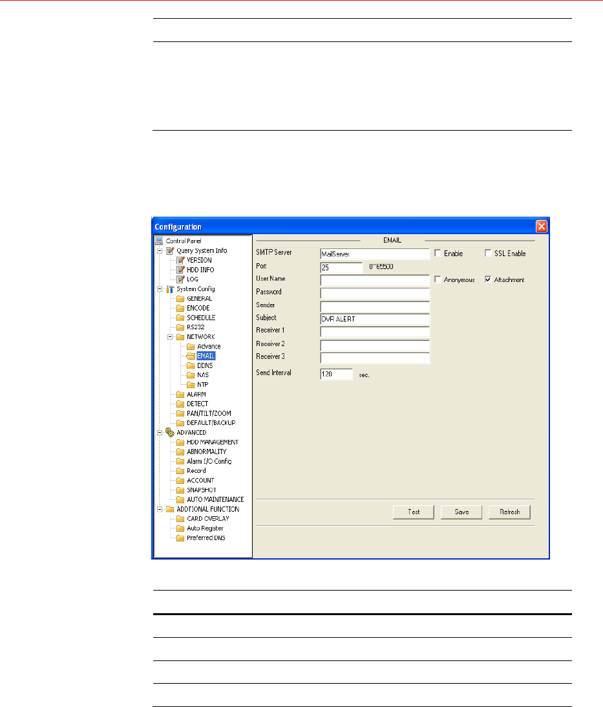Click the DDNS folder icon

click(191, 365)
